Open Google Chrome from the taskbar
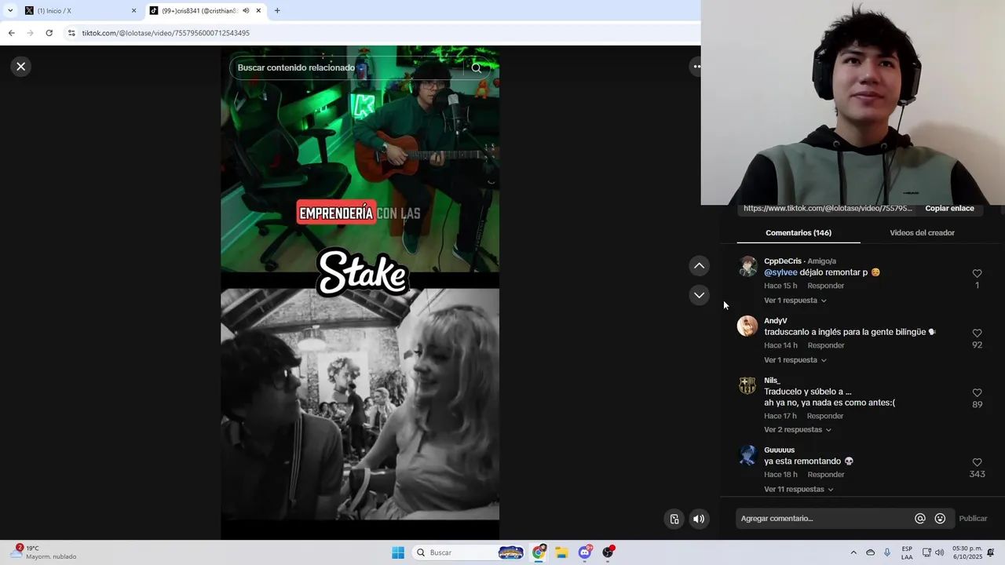The height and width of the screenshot is (565, 1005). (x=539, y=552)
